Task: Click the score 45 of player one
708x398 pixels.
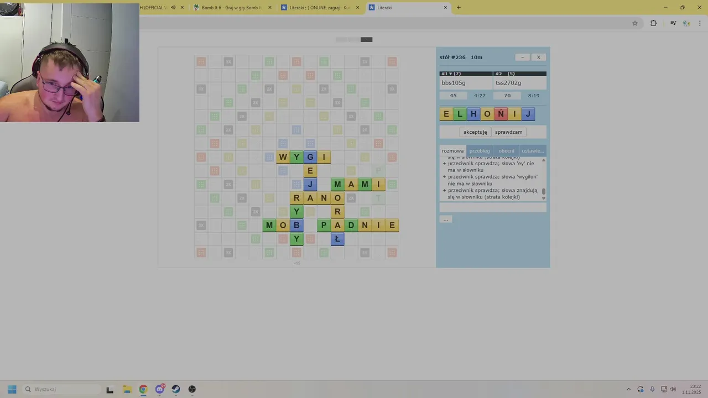Action: click(453, 96)
